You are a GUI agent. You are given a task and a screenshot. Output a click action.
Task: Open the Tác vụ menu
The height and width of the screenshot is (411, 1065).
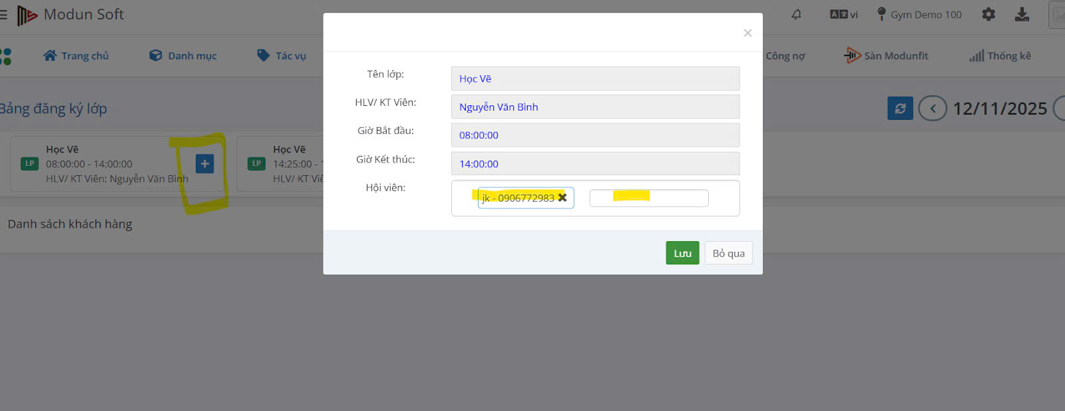coord(282,56)
